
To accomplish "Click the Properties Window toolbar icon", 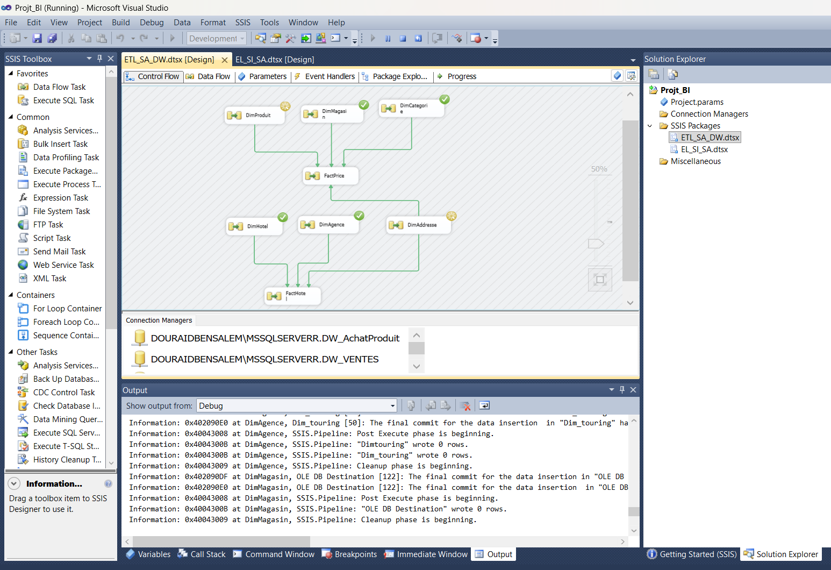I will (276, 38).
